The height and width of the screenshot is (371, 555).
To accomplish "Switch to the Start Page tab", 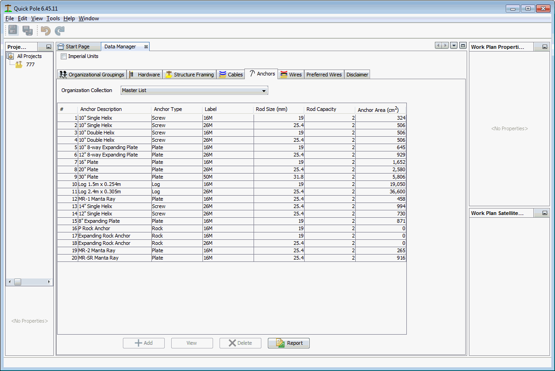I will (x=78, y=46).
